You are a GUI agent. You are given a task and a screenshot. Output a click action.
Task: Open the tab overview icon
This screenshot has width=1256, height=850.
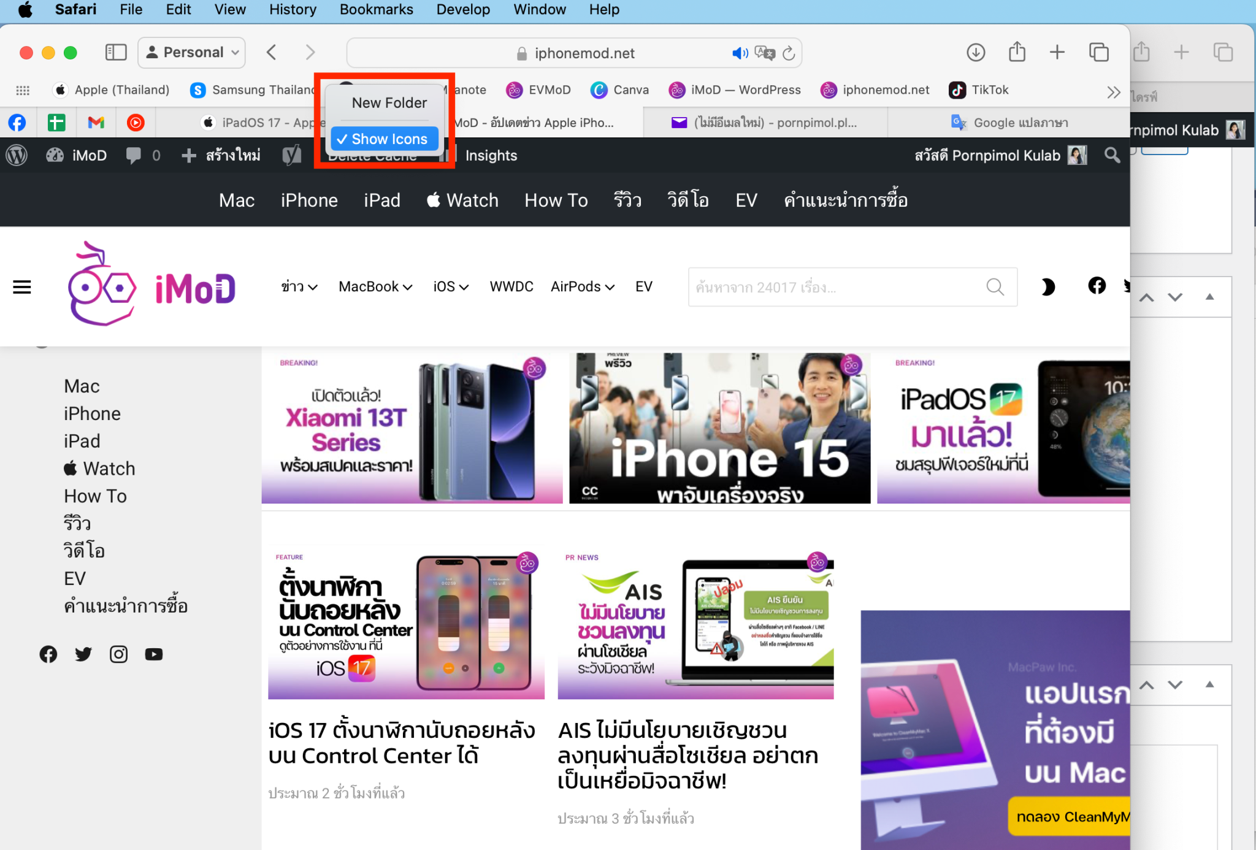1098,53
